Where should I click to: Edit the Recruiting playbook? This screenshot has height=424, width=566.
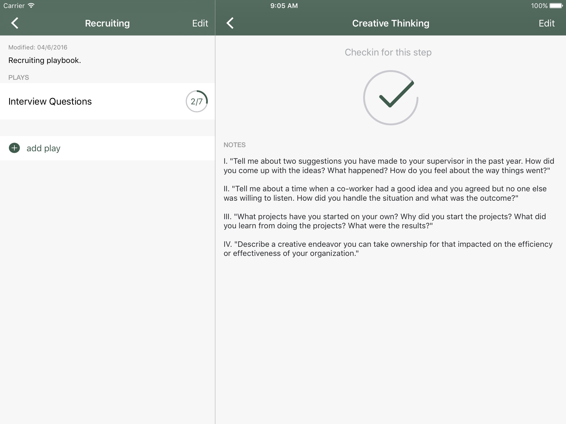click(x=200, y=23)
